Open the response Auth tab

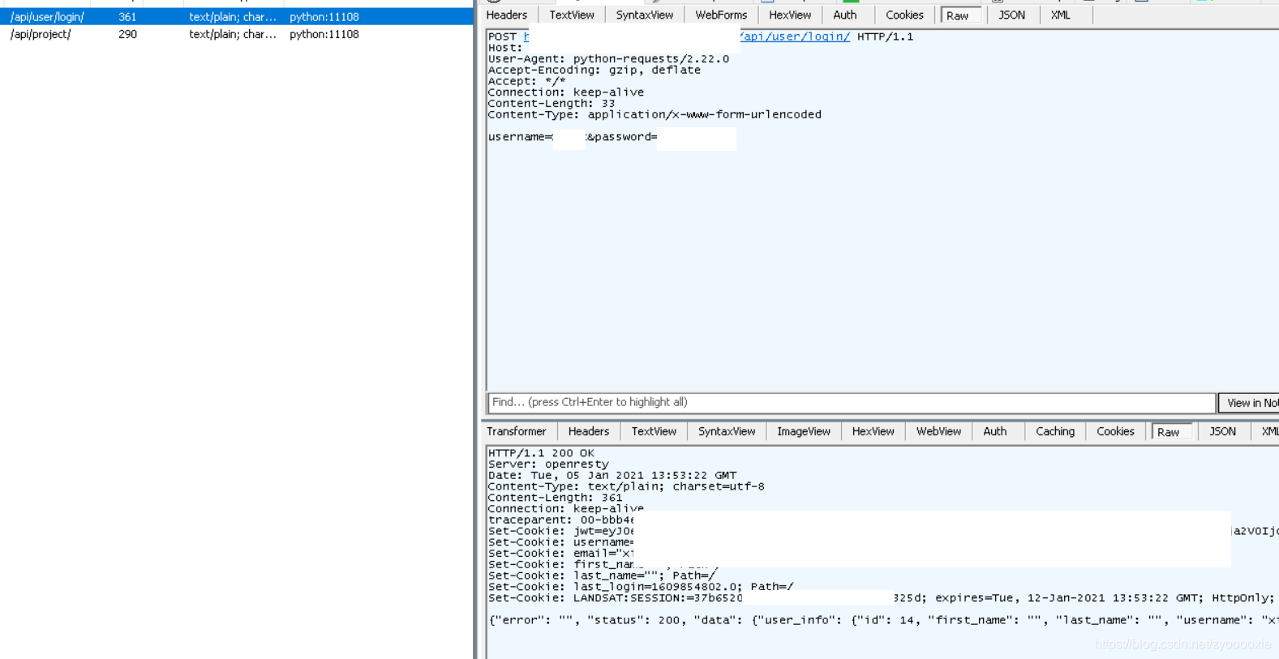click(994, 431)
